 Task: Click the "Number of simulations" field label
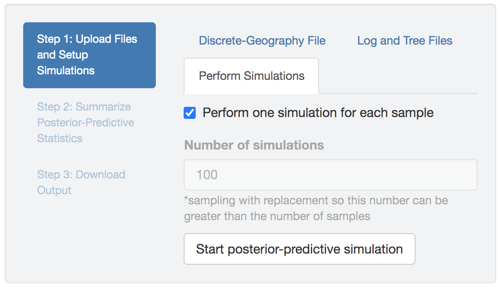254,145
